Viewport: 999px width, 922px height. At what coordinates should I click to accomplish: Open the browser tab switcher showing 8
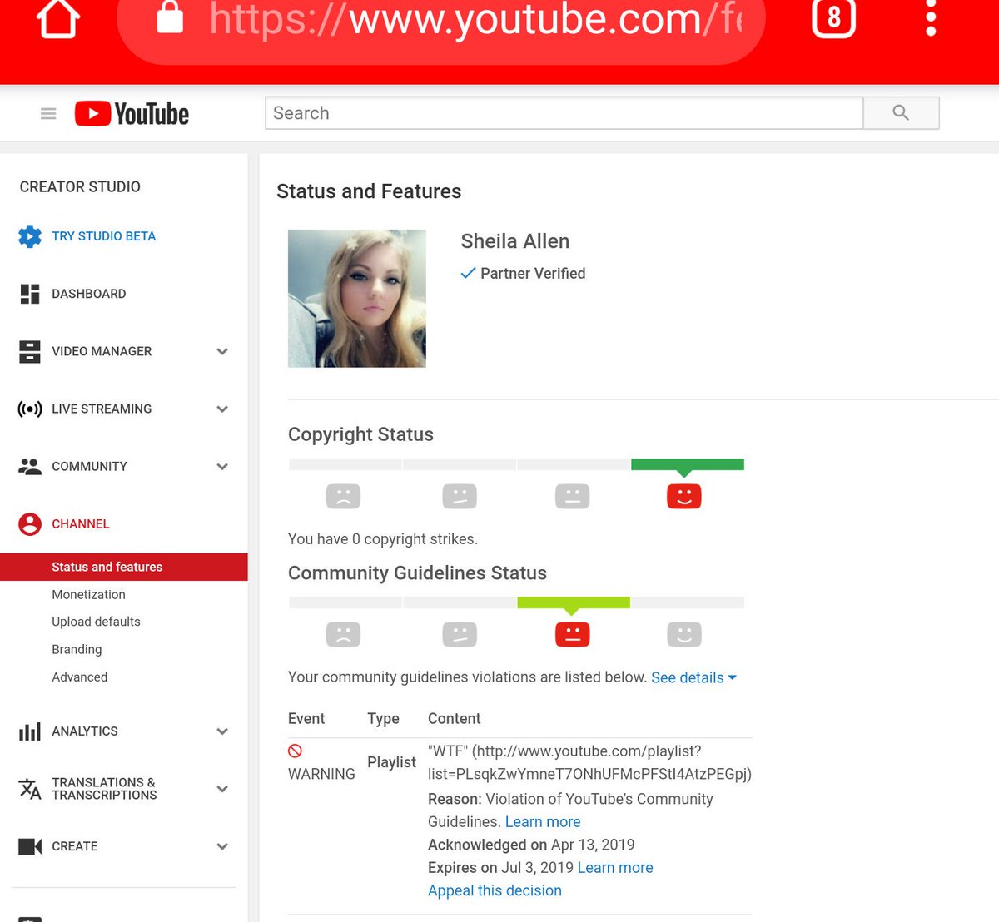point(833,17)
